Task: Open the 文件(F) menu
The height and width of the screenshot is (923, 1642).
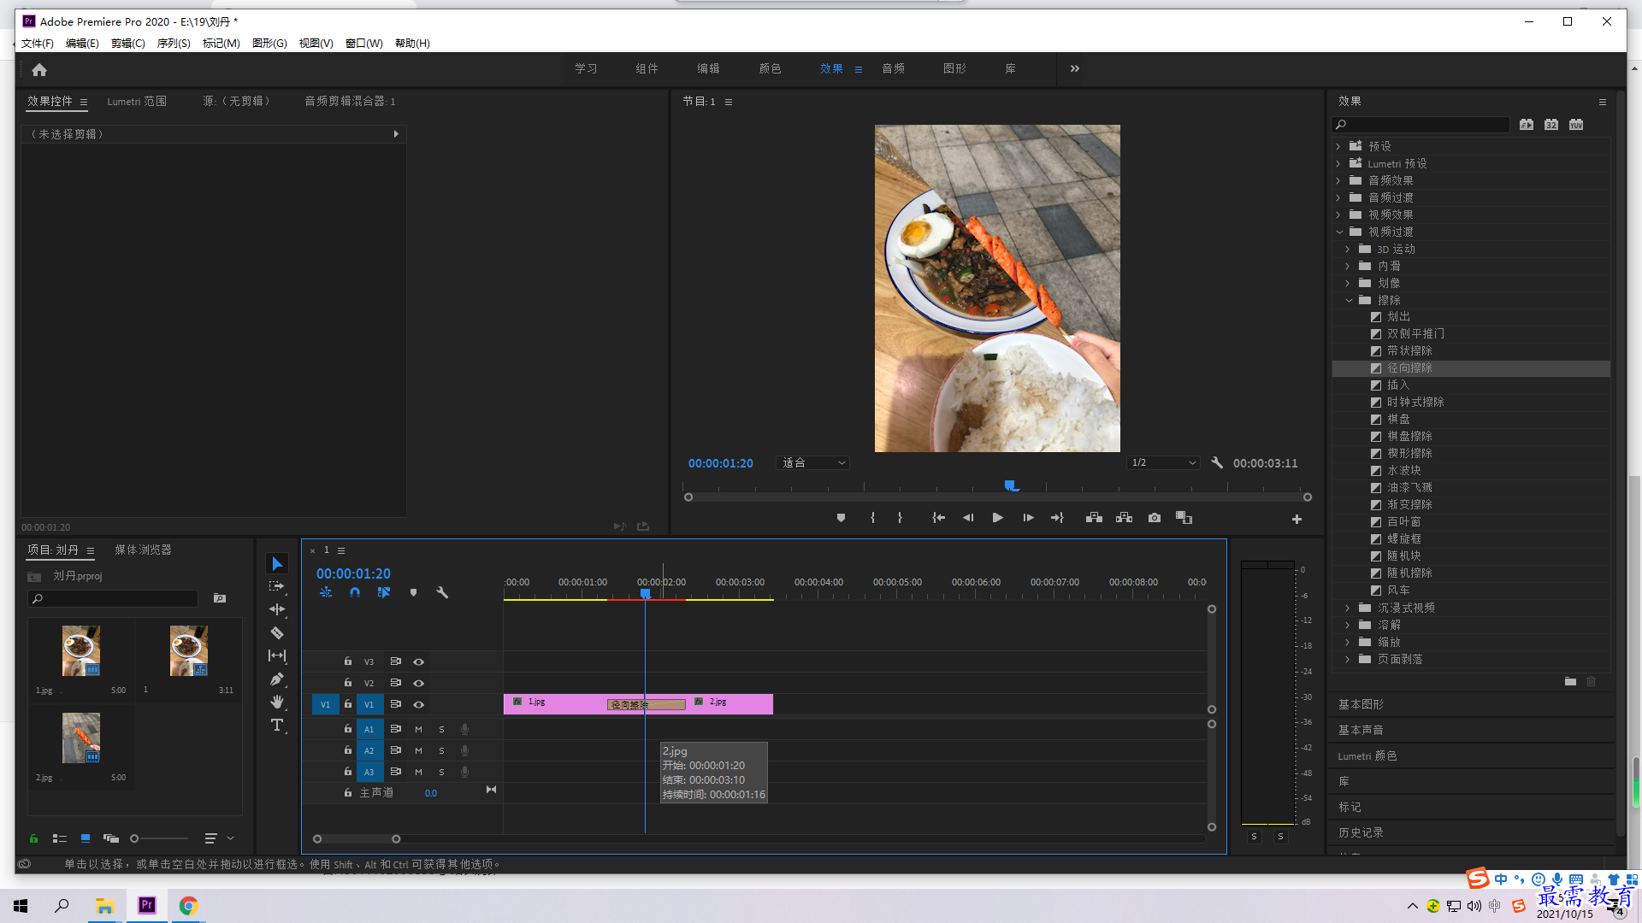Action: coord(38,44)
